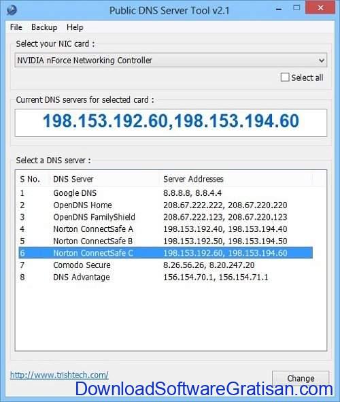Click address 156.154.70.1, 156.154.71.1

point(216,277)
